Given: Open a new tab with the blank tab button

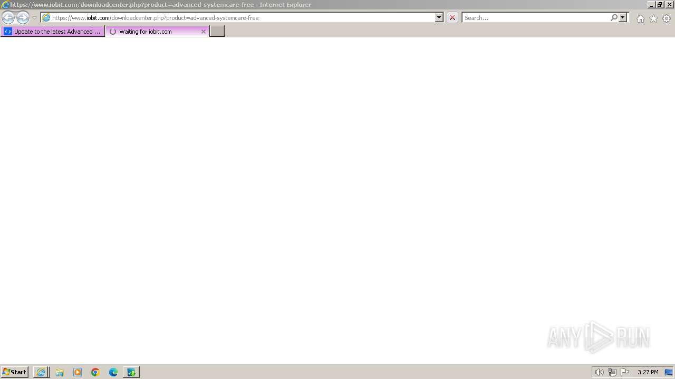Looking at the screenshot, I should (217, 32).
